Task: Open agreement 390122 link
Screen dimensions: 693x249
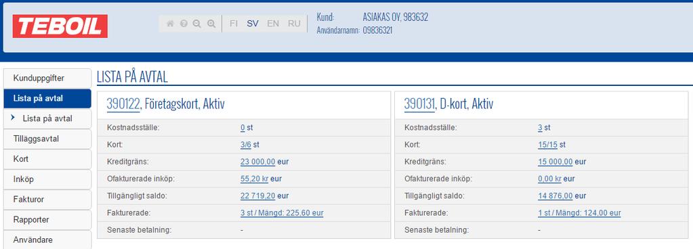Action: point(123,104)
